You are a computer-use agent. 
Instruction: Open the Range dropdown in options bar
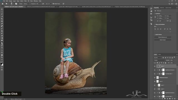tap(26, 4)
